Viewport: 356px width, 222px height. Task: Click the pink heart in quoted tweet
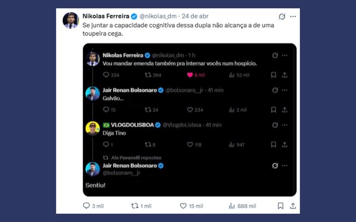[191, 75]
